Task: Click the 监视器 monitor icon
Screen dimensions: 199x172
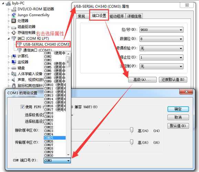Action: (14, 62)
